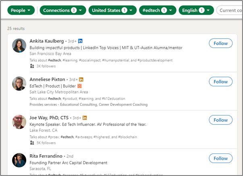
Task: Open Ankita Kaulberg's name link
Action: (x=47, y=41)
